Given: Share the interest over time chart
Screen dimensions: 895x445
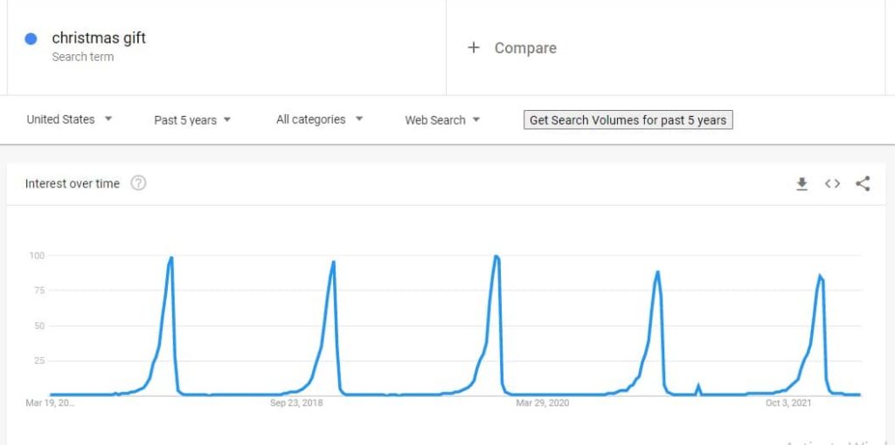Looking at the screenshot, I should coord(863,183).
